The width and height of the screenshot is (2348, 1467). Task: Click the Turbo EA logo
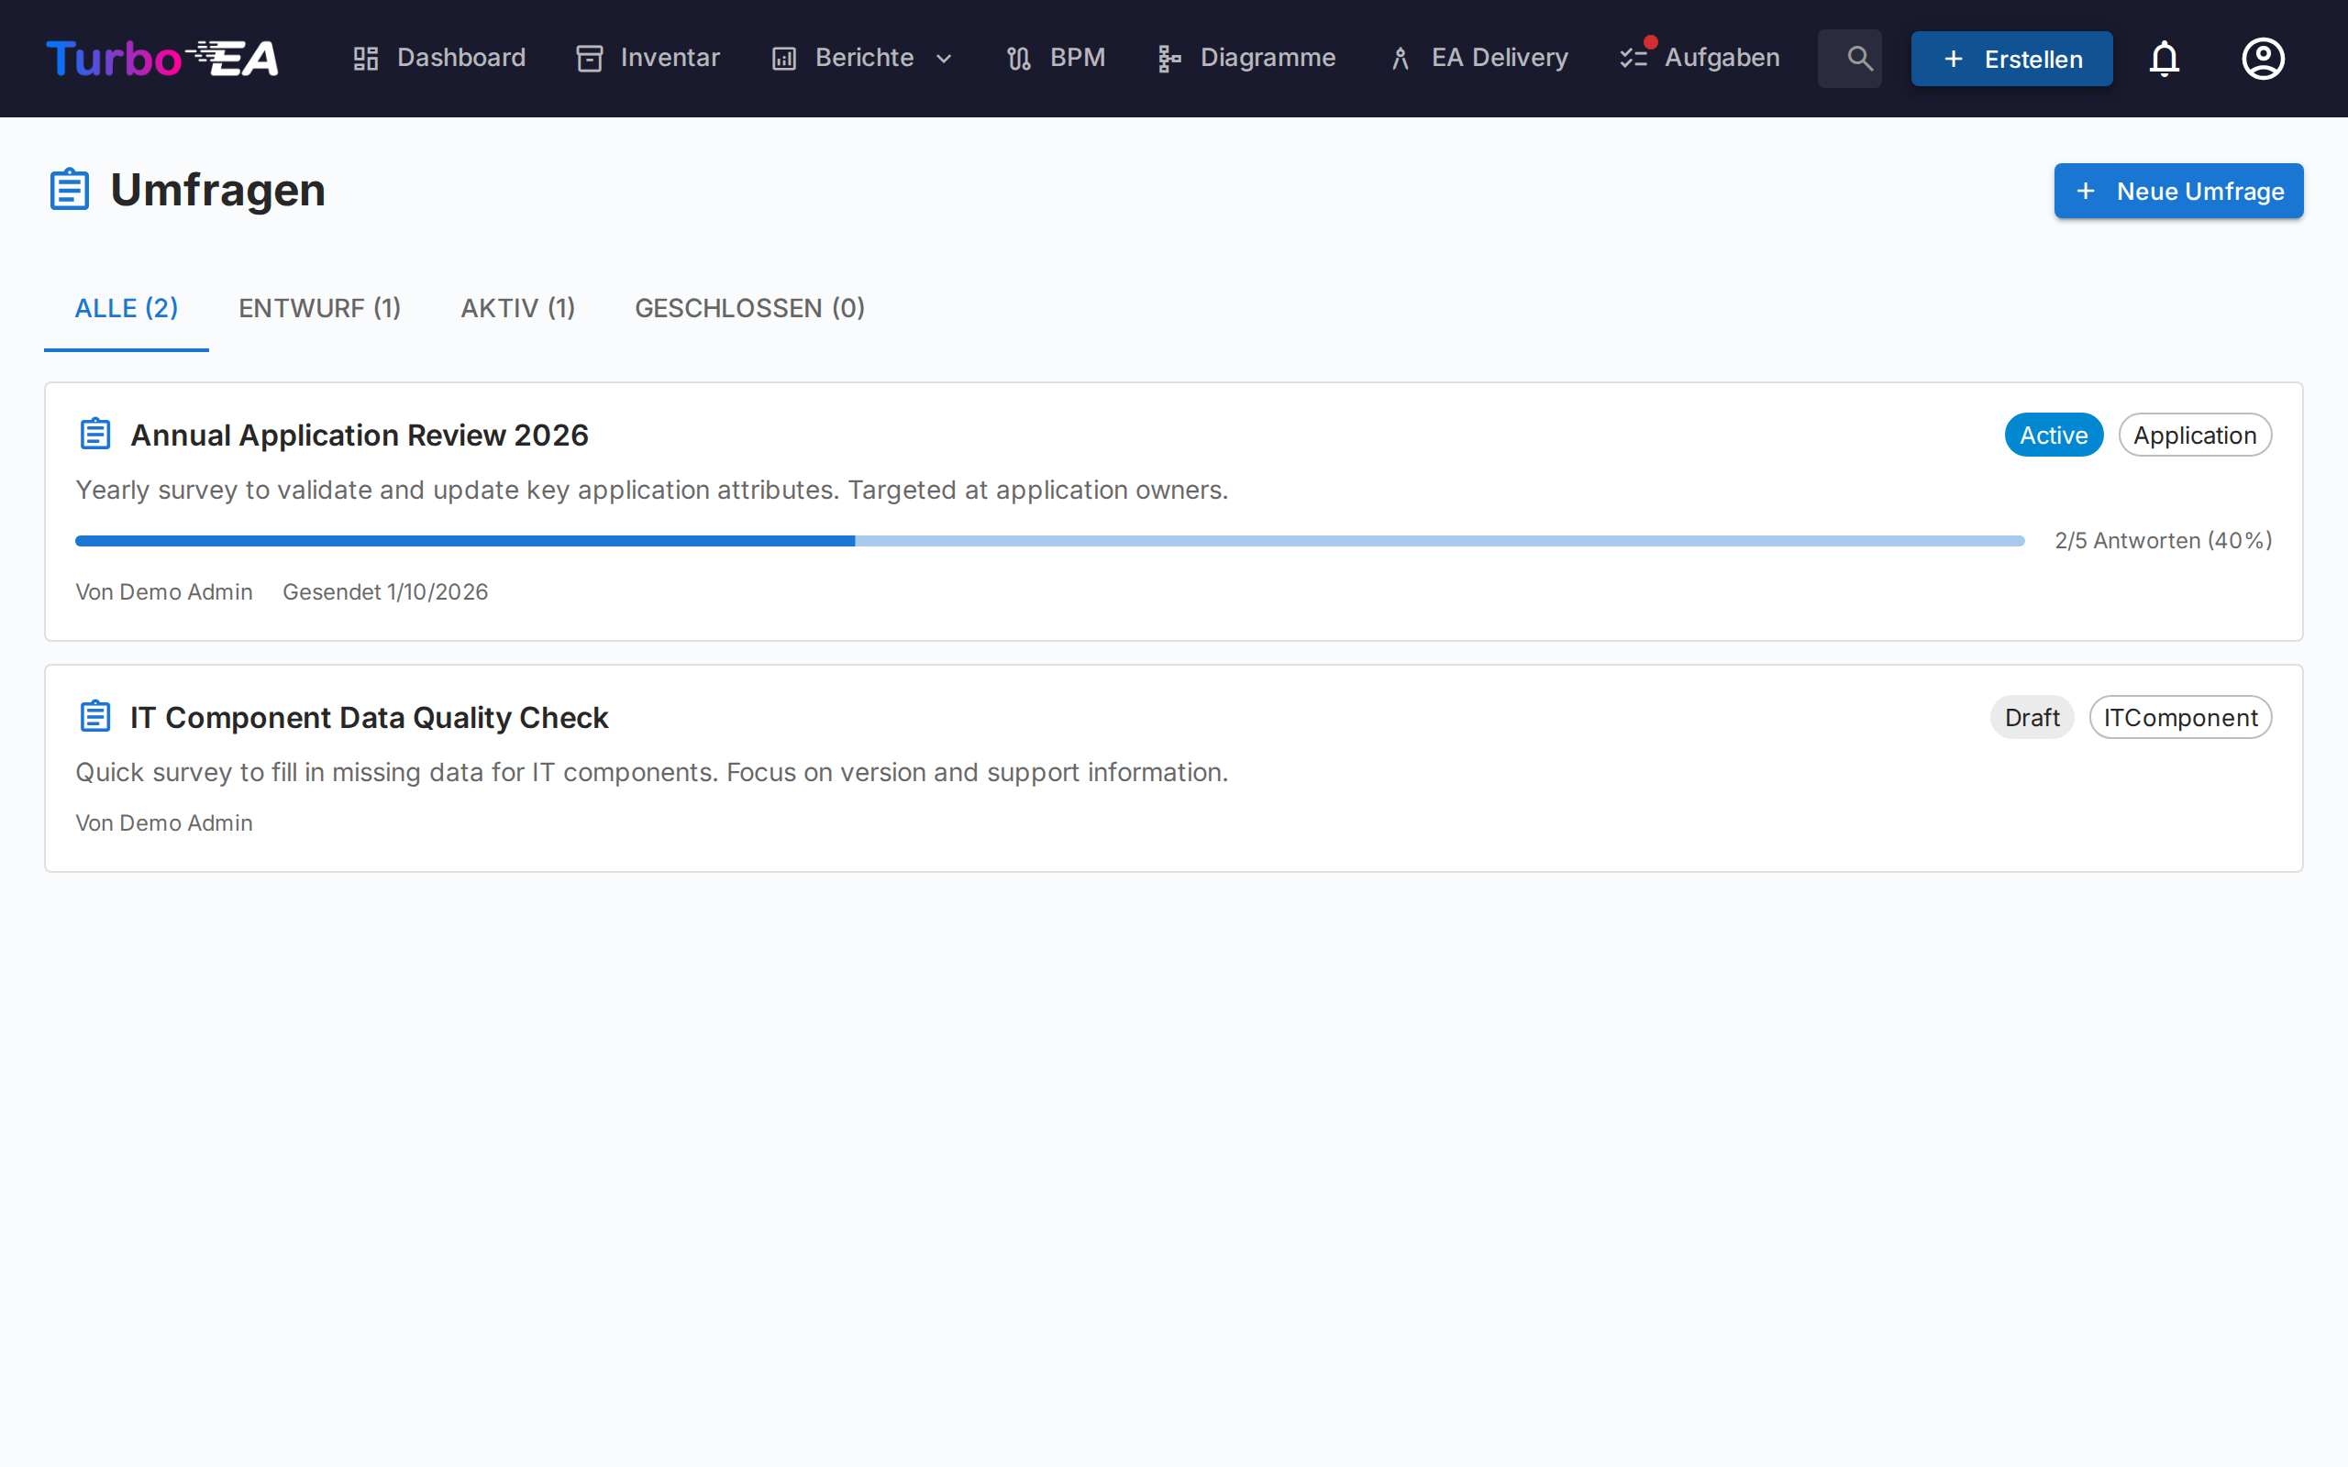[x=162, y=58]
